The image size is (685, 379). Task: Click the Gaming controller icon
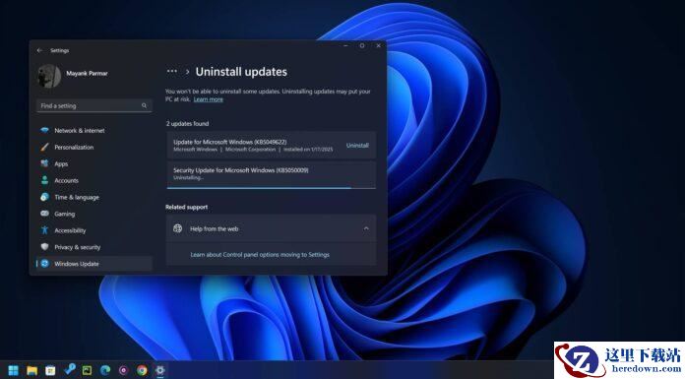(x=44, y=214)
